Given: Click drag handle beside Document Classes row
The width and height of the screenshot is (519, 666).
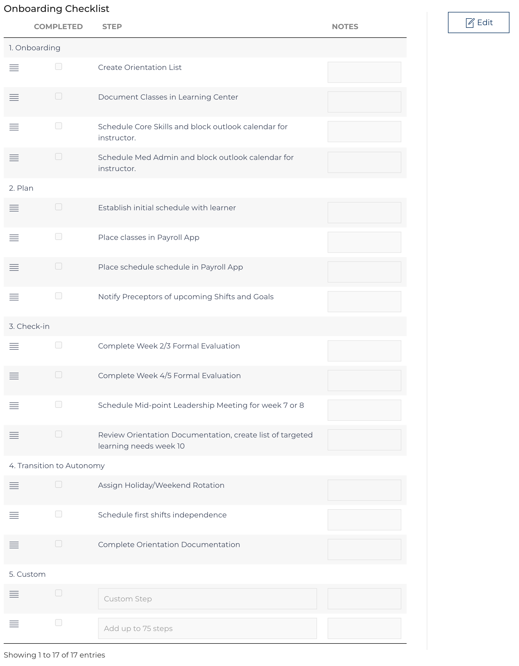Looking at the screenshot, I should (x=14, y=97).
